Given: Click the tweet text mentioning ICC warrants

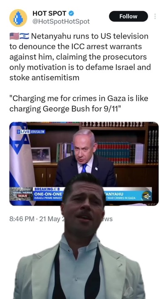Looking at the screenshot, I should coord(80,57).
